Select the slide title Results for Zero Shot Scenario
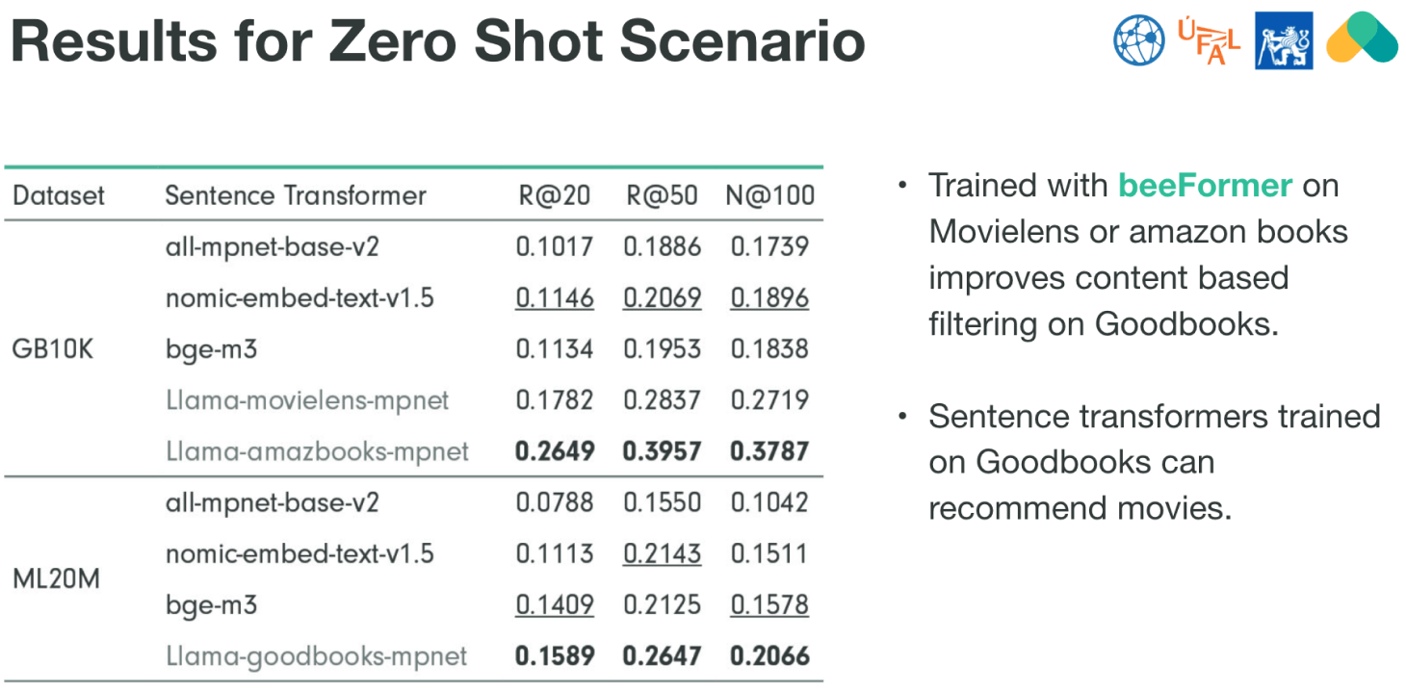Image resolution: width=1406 pixels, height=691 pixels. pos(437,40)
